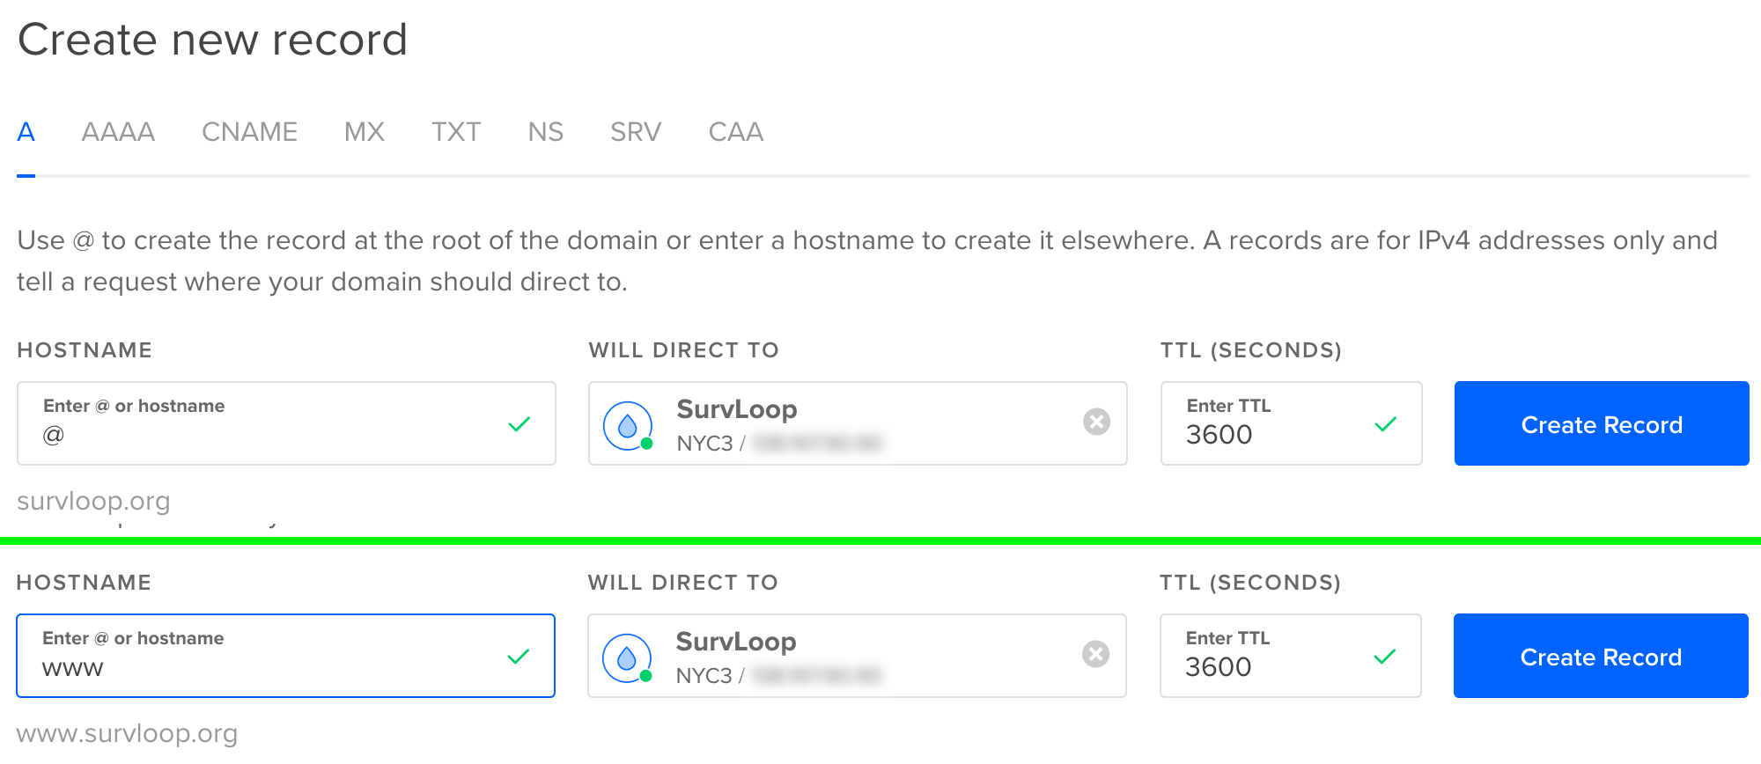This screenshot has width=1761, height=764.
Task: Click droplet icon in lower SurvLoop field
Action: 626,657
